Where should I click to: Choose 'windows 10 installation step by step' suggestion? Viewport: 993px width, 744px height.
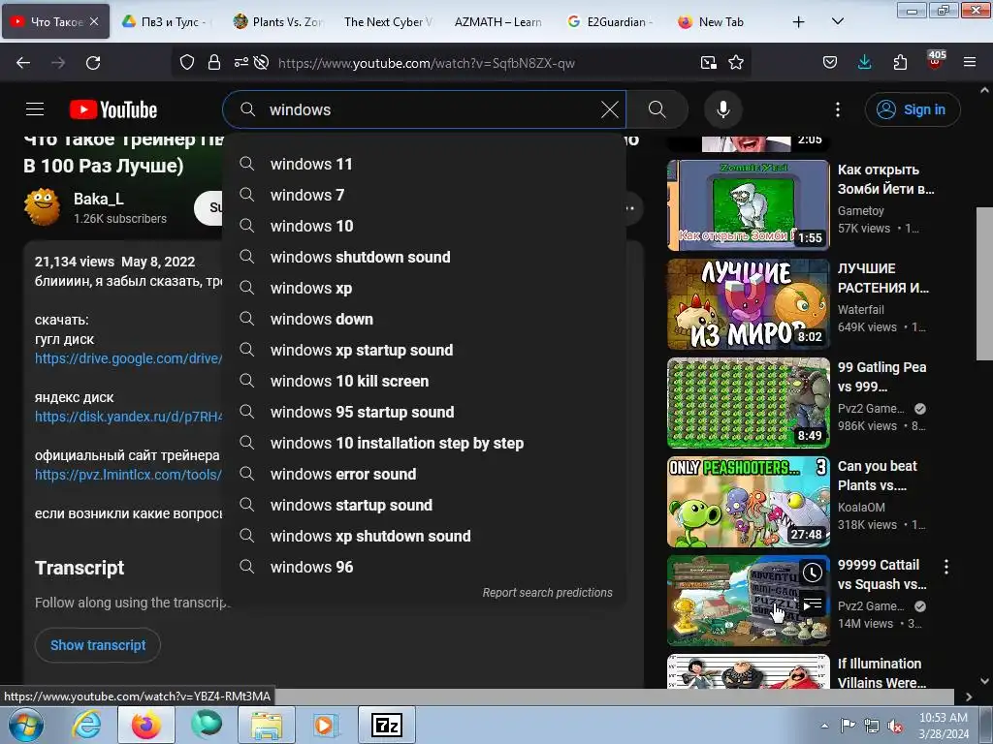[424, 443]
